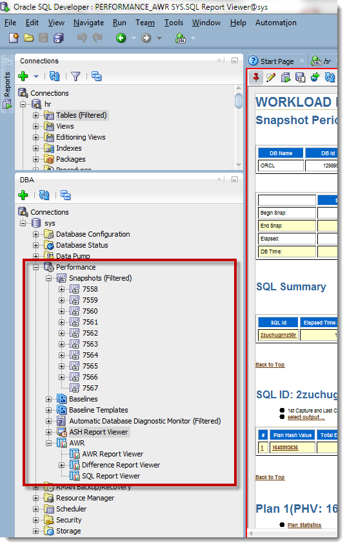This screenshot has height=547, width=347.
Task: Open the Navigate menu
Action: click(x=89, y=23)
